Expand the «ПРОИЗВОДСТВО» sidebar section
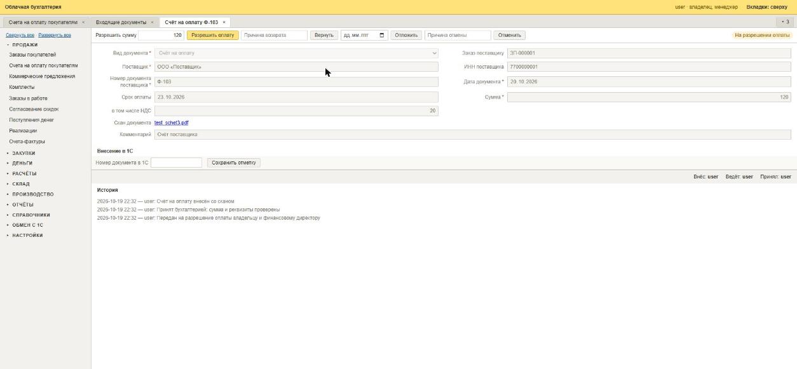This screenshot has width=797, height=369. click(x=32, y=194)
